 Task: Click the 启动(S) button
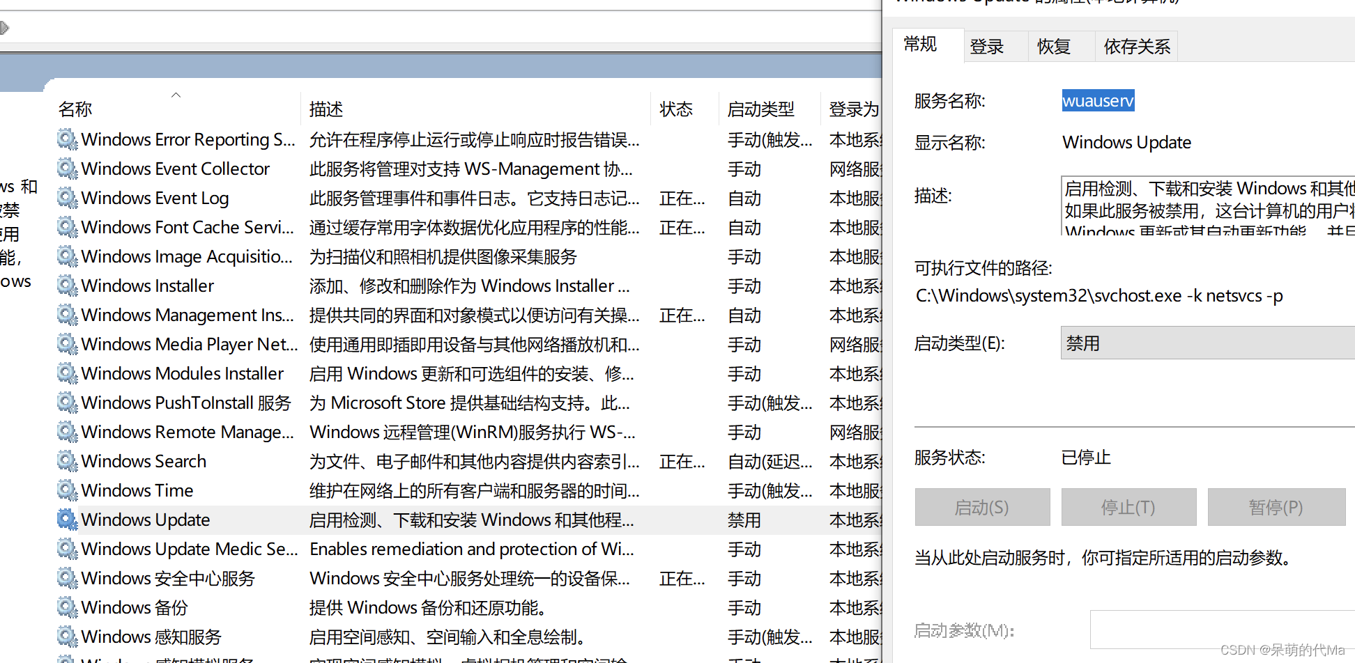(x=982, y=507)
